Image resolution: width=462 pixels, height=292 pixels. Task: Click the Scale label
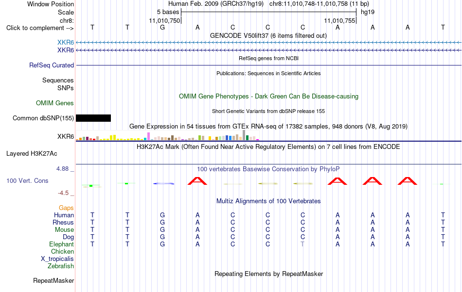tap(66, 12)
